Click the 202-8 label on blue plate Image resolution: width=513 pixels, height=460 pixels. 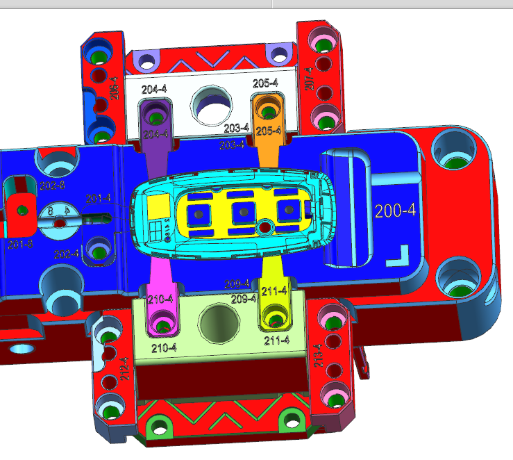[52, 186]
